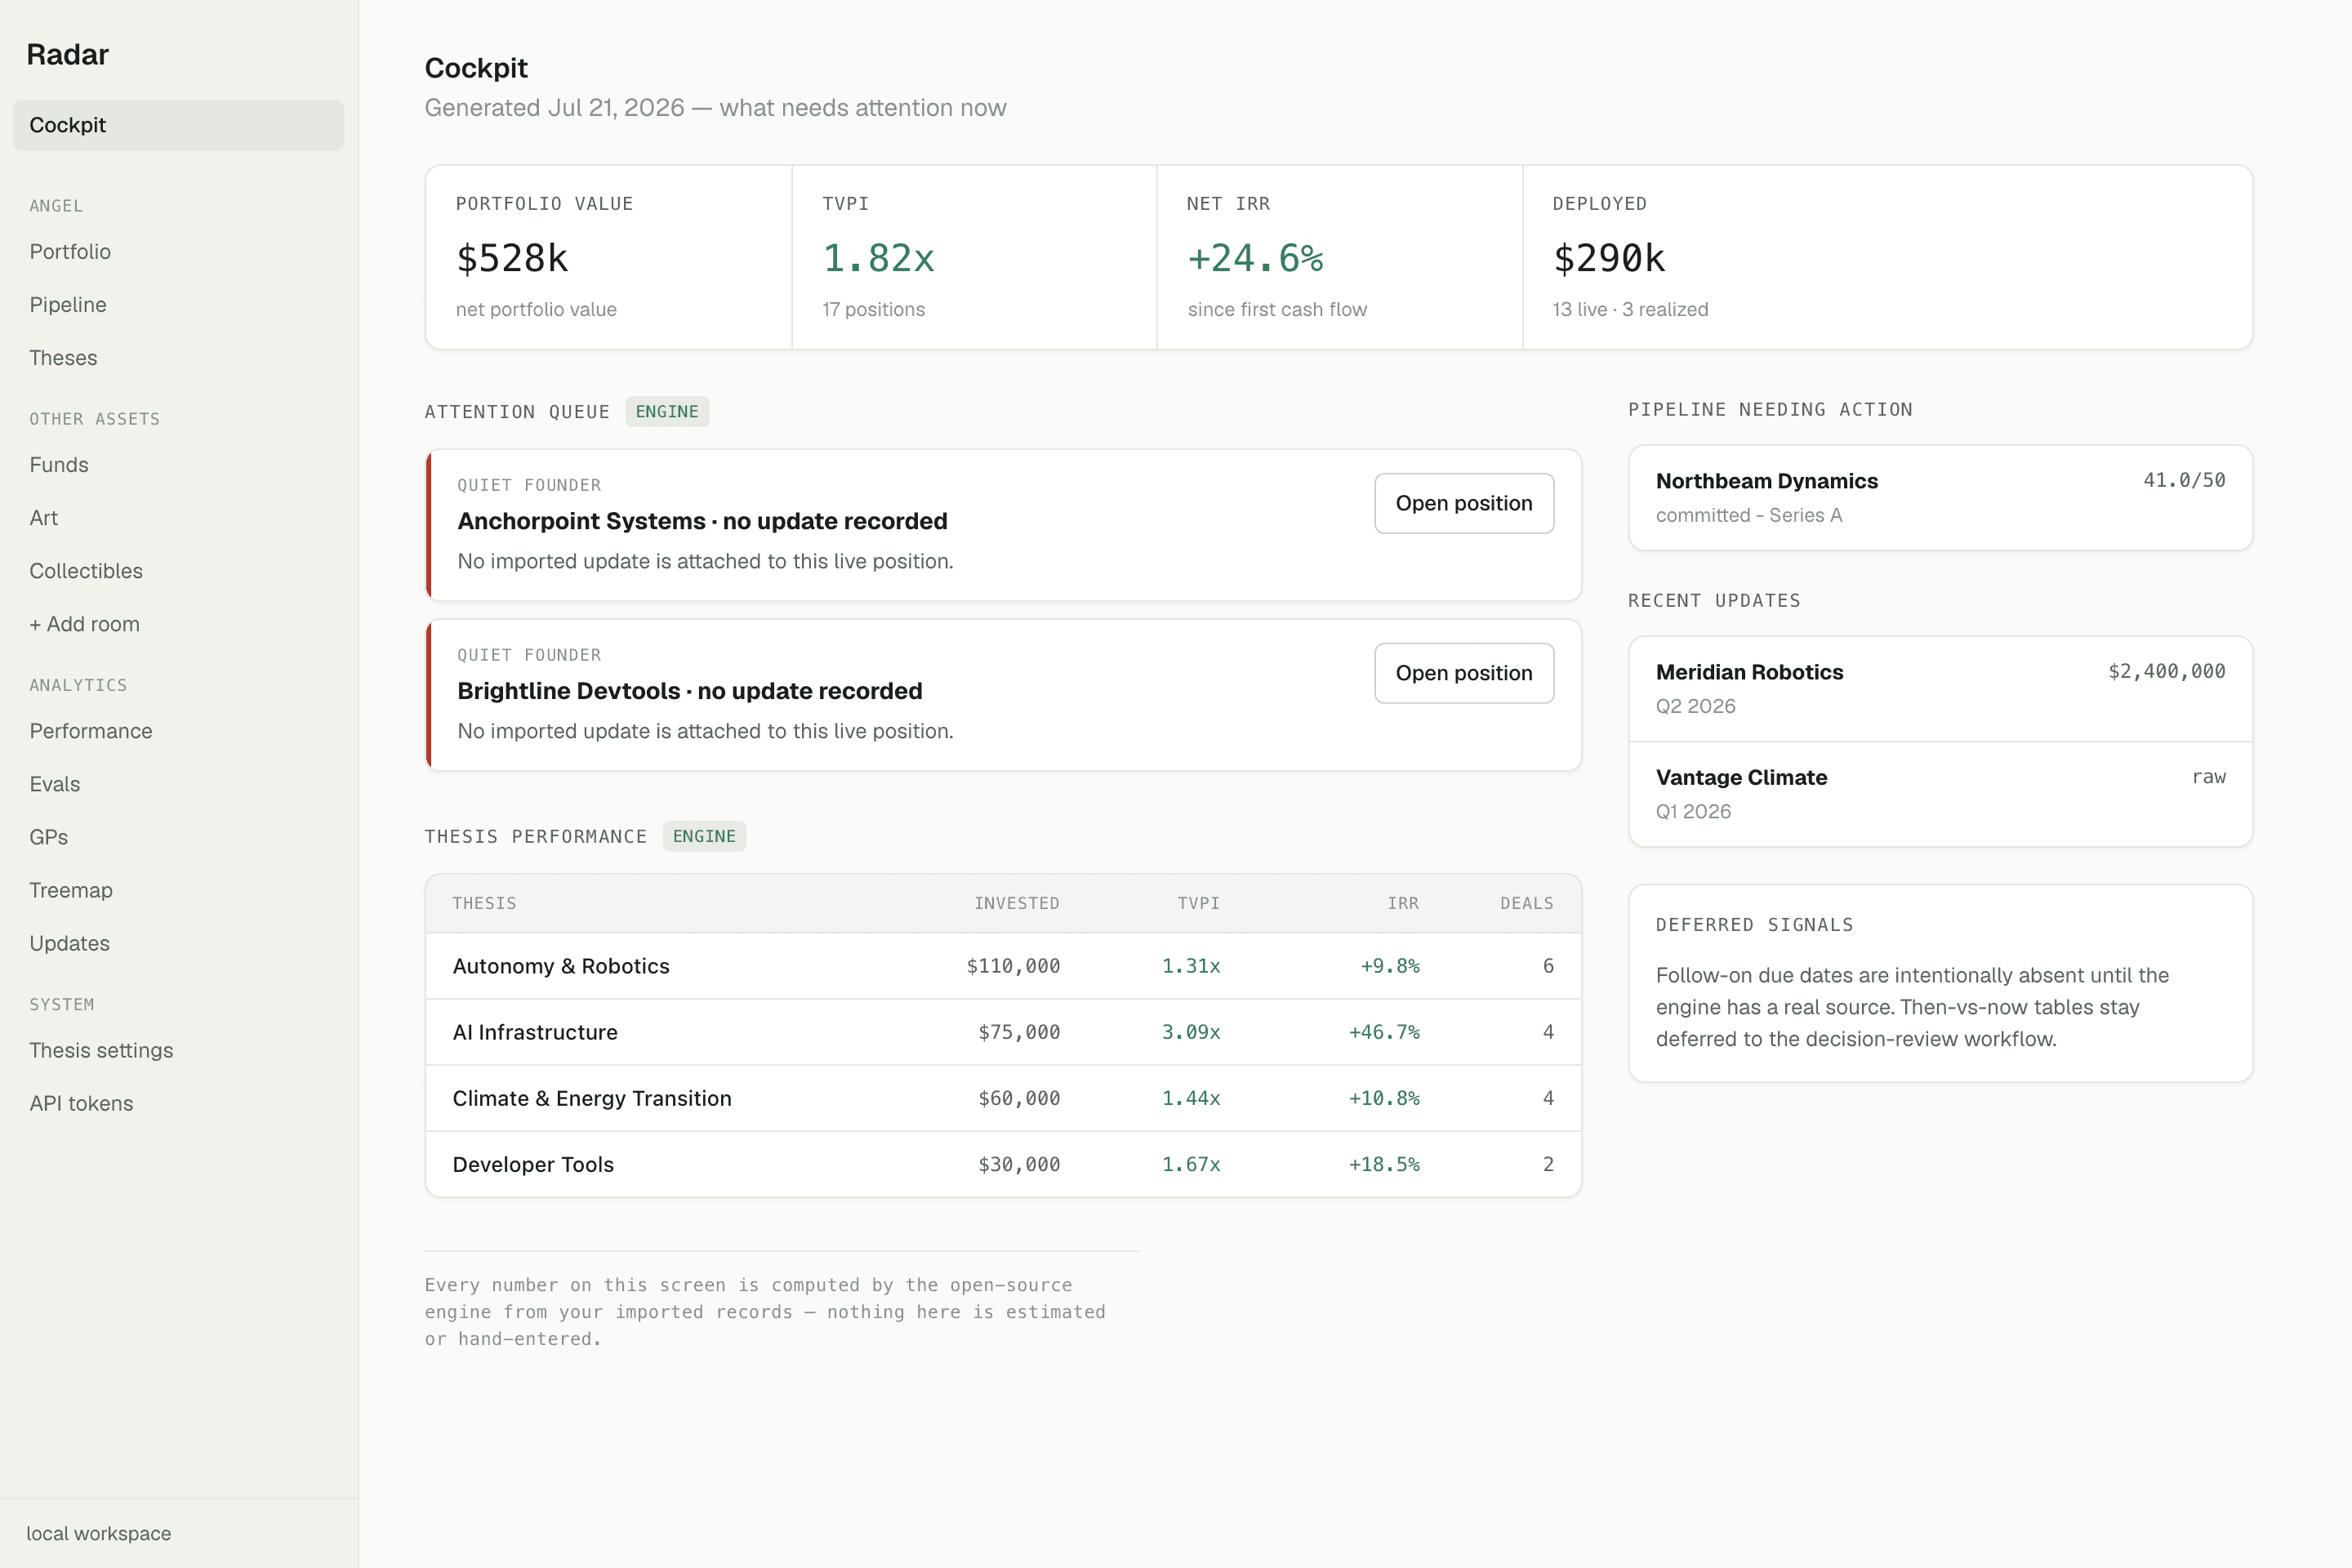Select the Autonomy & Robotics thesis row

[1003, 966]
